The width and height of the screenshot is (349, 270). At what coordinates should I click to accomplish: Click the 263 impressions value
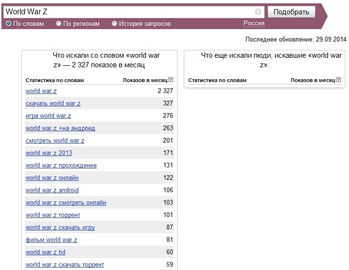(168, 128)
